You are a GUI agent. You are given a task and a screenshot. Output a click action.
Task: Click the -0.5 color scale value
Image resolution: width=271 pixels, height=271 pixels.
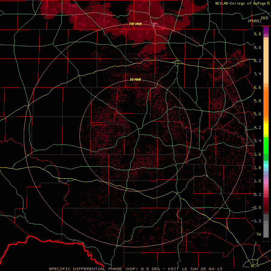(x=256, y=208)
